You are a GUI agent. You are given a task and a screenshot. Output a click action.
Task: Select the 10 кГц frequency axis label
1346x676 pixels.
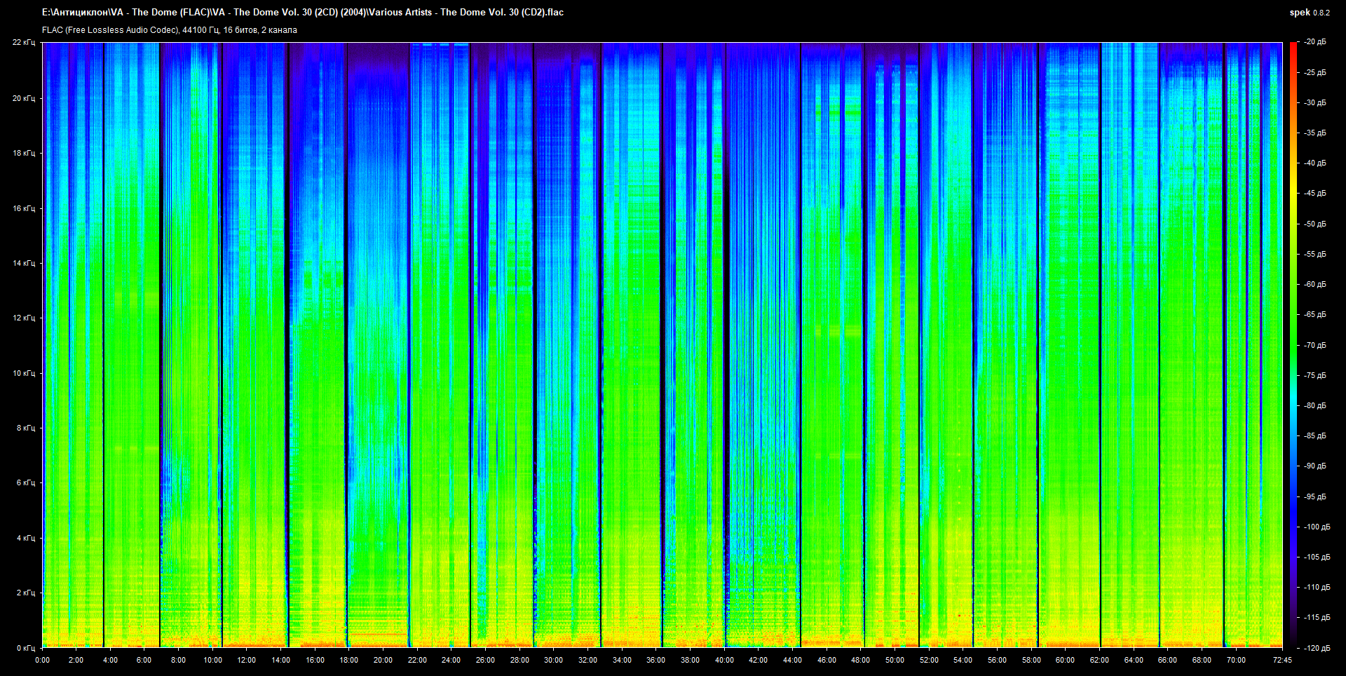tap(24, 373)
